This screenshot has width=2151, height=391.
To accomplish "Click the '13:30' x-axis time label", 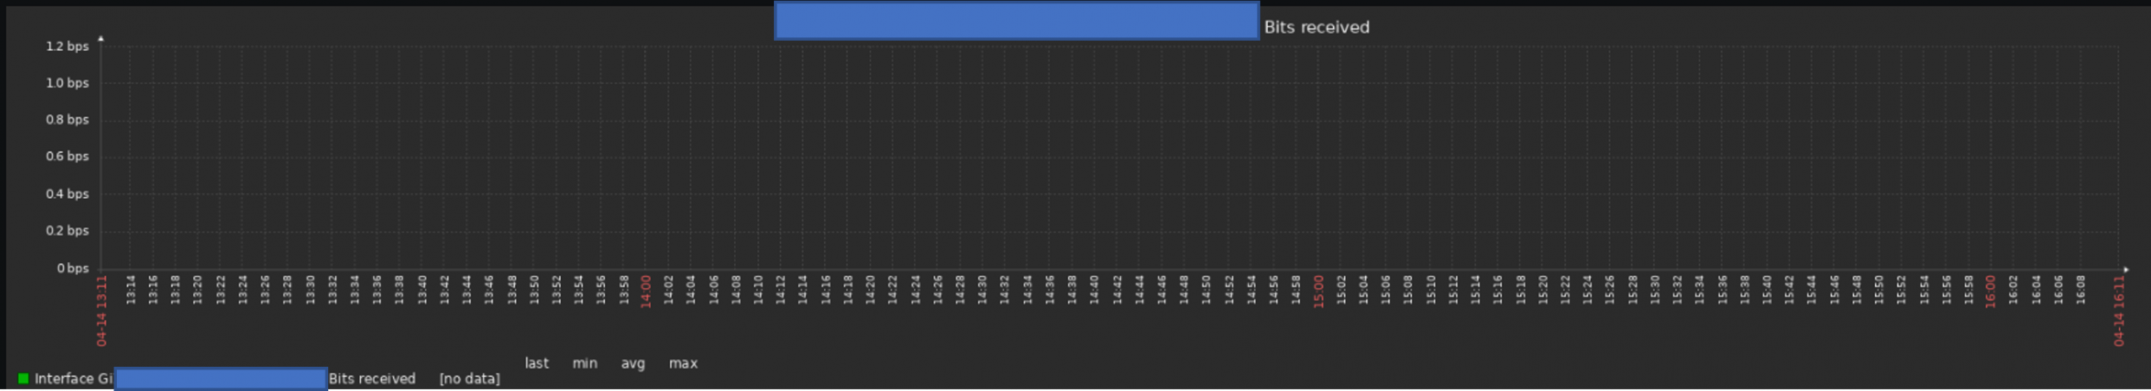I will point(310,290).
